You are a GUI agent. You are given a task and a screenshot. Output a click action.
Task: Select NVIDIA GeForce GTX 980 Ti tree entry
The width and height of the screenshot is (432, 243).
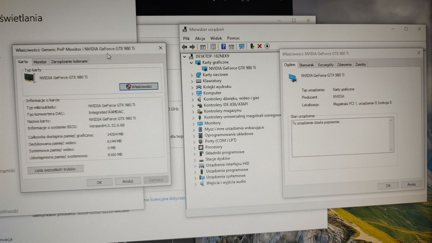pos(232,68)
